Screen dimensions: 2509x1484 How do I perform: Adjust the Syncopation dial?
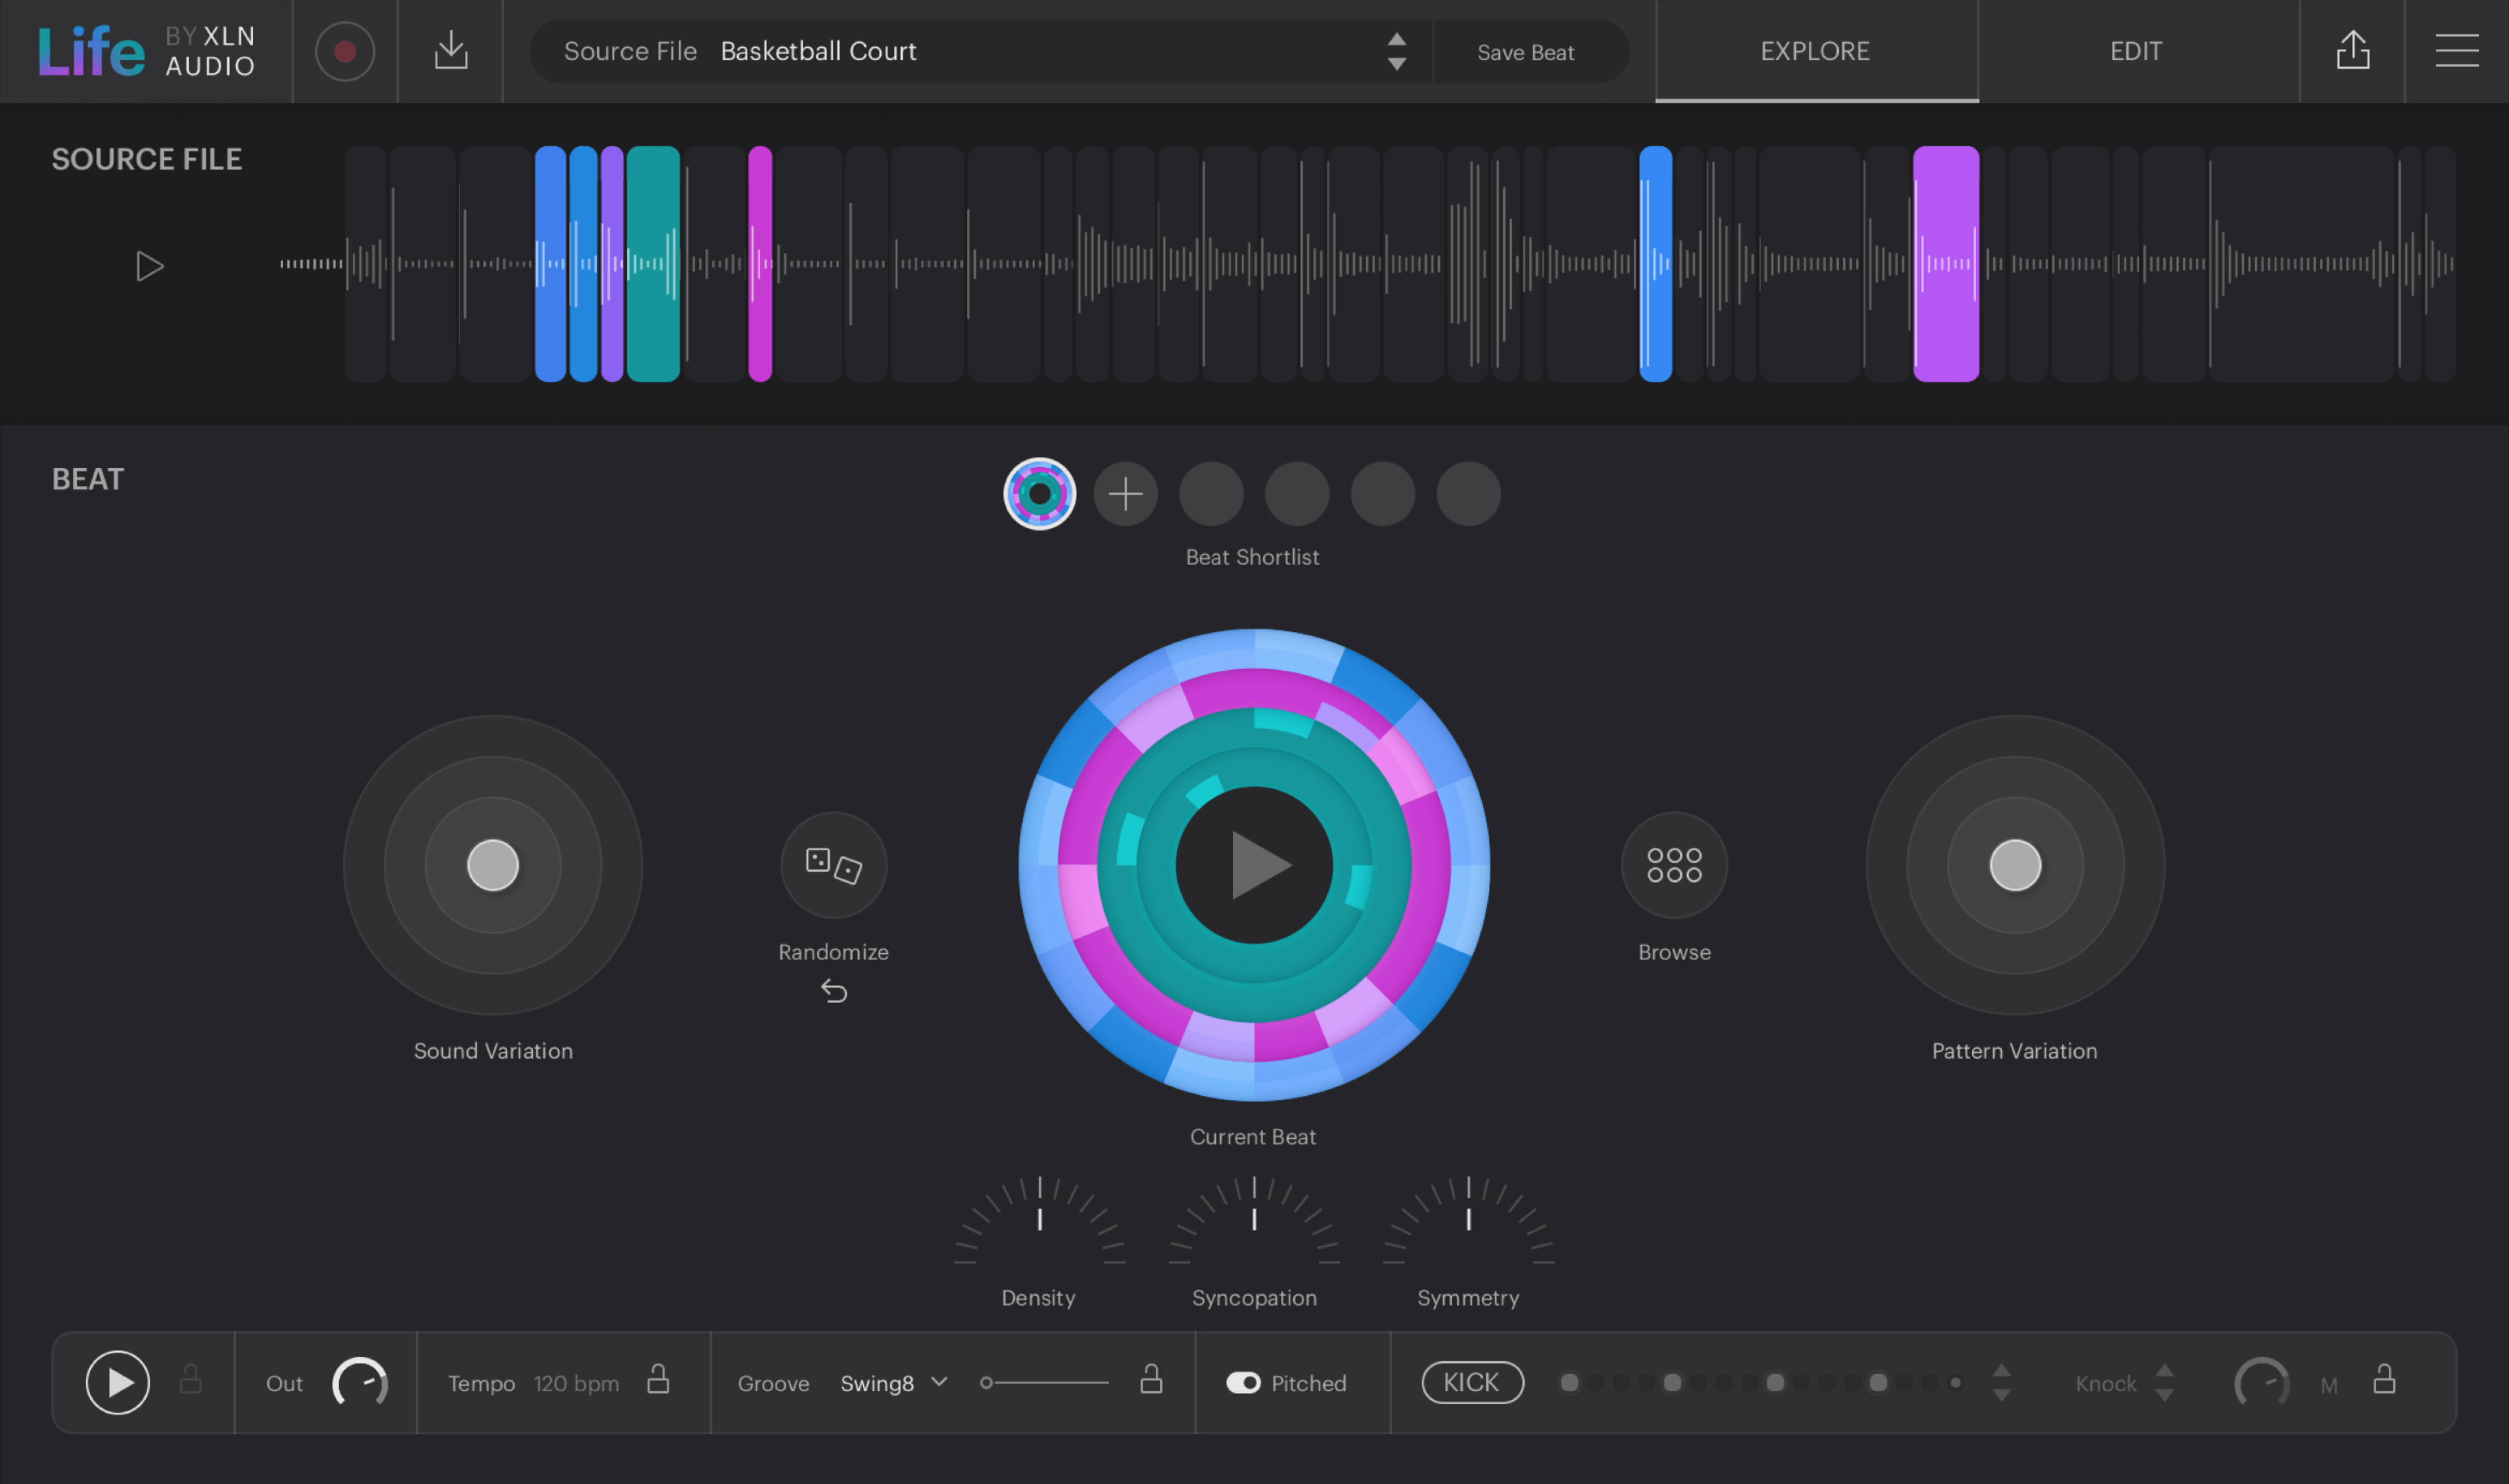[x=1254, y=1221]
